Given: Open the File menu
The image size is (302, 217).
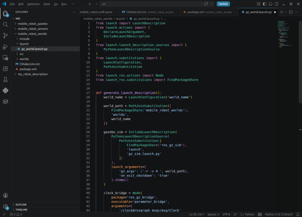Looking at the screenshot, I should 12,4.
